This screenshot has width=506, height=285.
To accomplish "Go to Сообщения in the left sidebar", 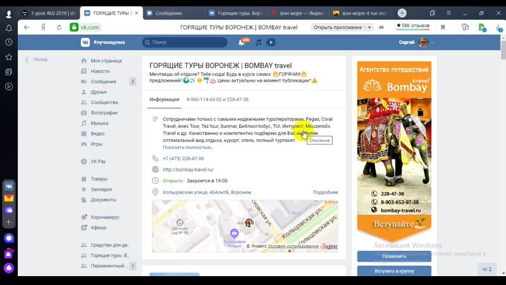I will [x=103, y=82].
